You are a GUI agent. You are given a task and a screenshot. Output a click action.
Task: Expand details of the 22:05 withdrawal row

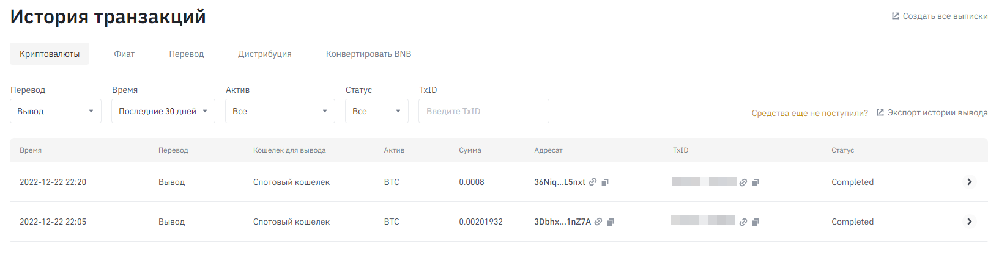pyautogui.click(x=969, y=222)
